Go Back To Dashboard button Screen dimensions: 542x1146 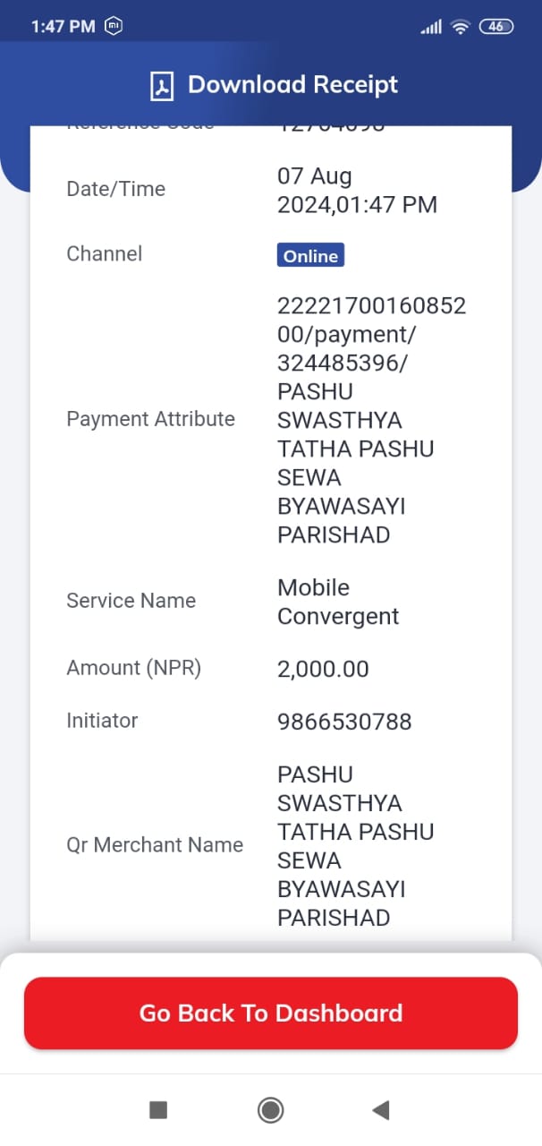coord(271,1013)
